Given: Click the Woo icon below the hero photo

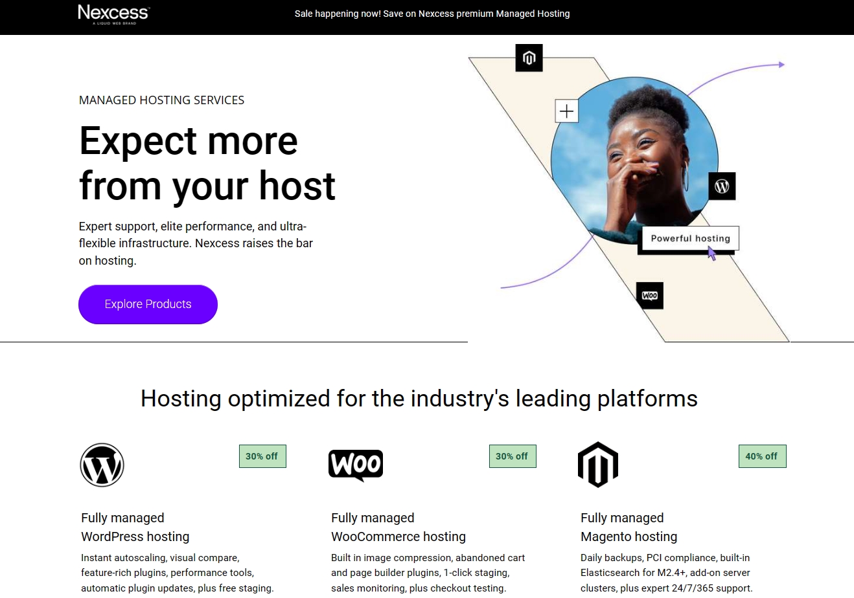Looking at the screenshot, I should click(x=649, y=296).
